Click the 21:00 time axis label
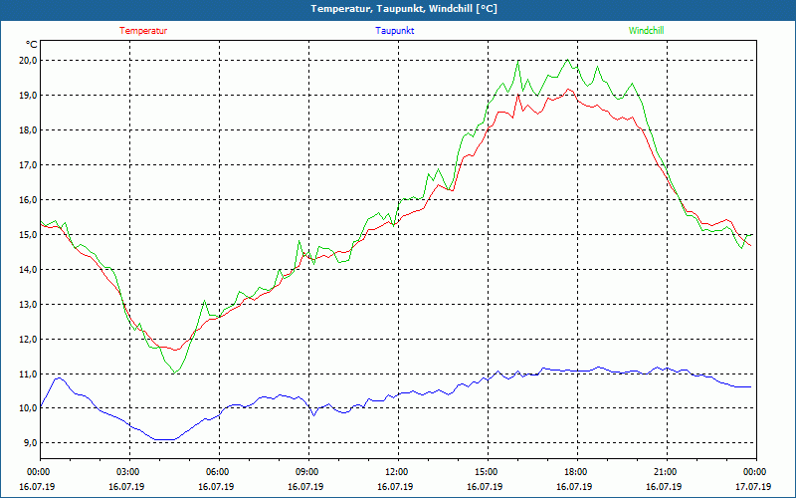Viewport: 796px width, 498px height. (666, 472)
